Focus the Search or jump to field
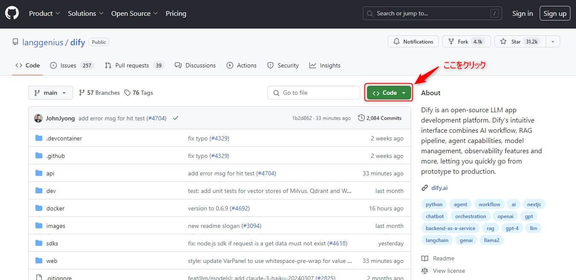The width and height of the screenshot is (576, 280). (432, 14)
